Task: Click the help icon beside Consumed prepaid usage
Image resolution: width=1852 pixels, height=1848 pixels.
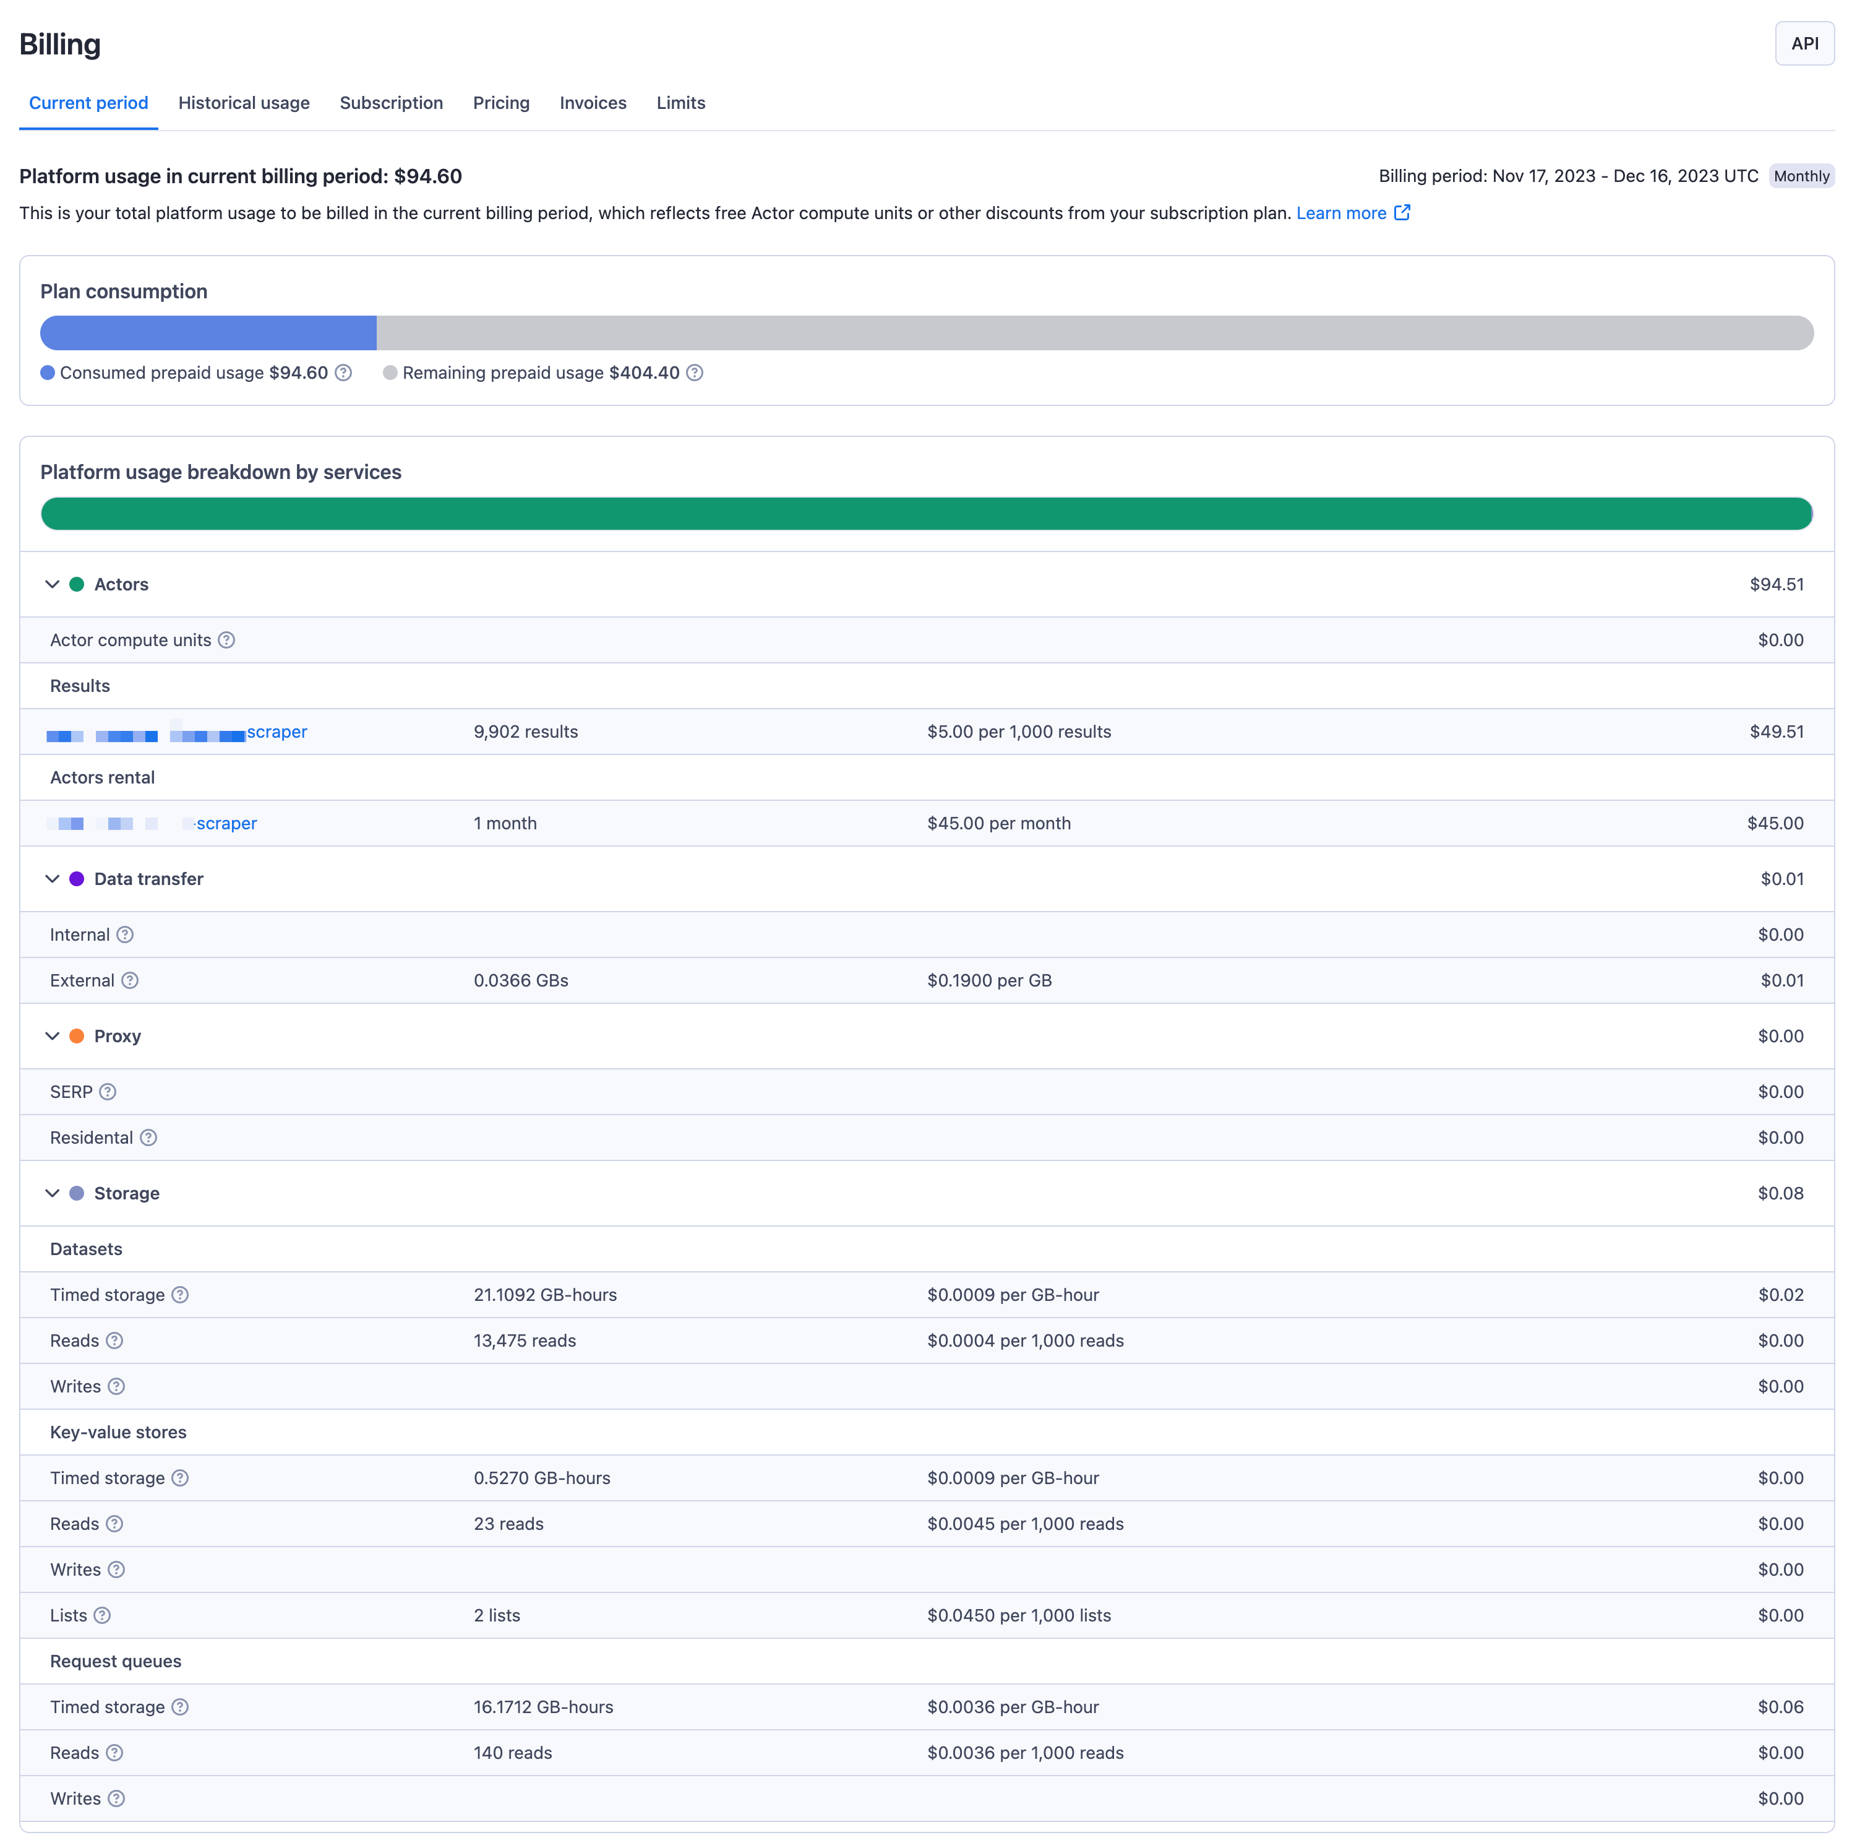Action: pyautogui.click(x=344, y=373)
